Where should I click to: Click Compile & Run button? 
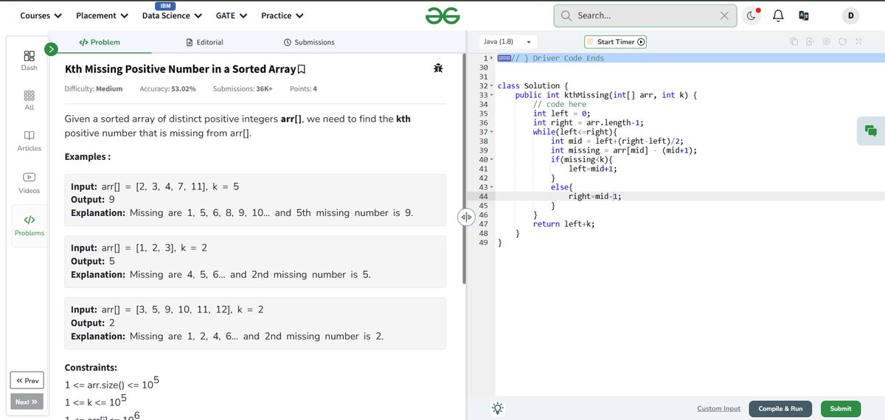pyautogui.click(x=780, y=408)
